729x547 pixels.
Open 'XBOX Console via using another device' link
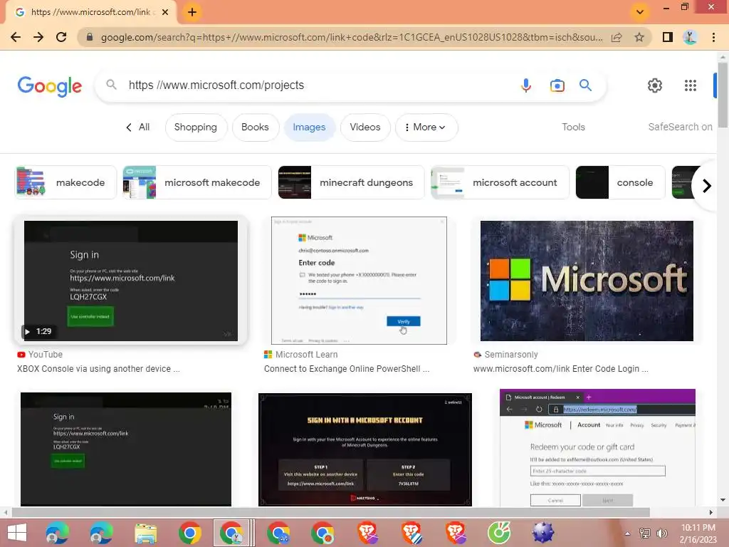(x=98, y=369)
